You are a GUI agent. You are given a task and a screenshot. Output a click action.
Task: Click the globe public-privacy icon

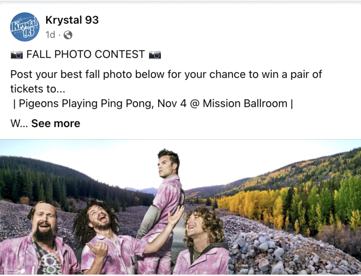tap(68, 35)
